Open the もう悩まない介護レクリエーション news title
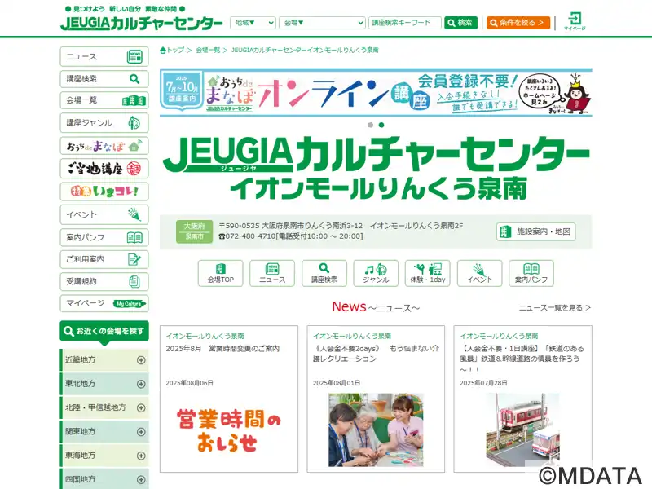 tap(376, 354)
